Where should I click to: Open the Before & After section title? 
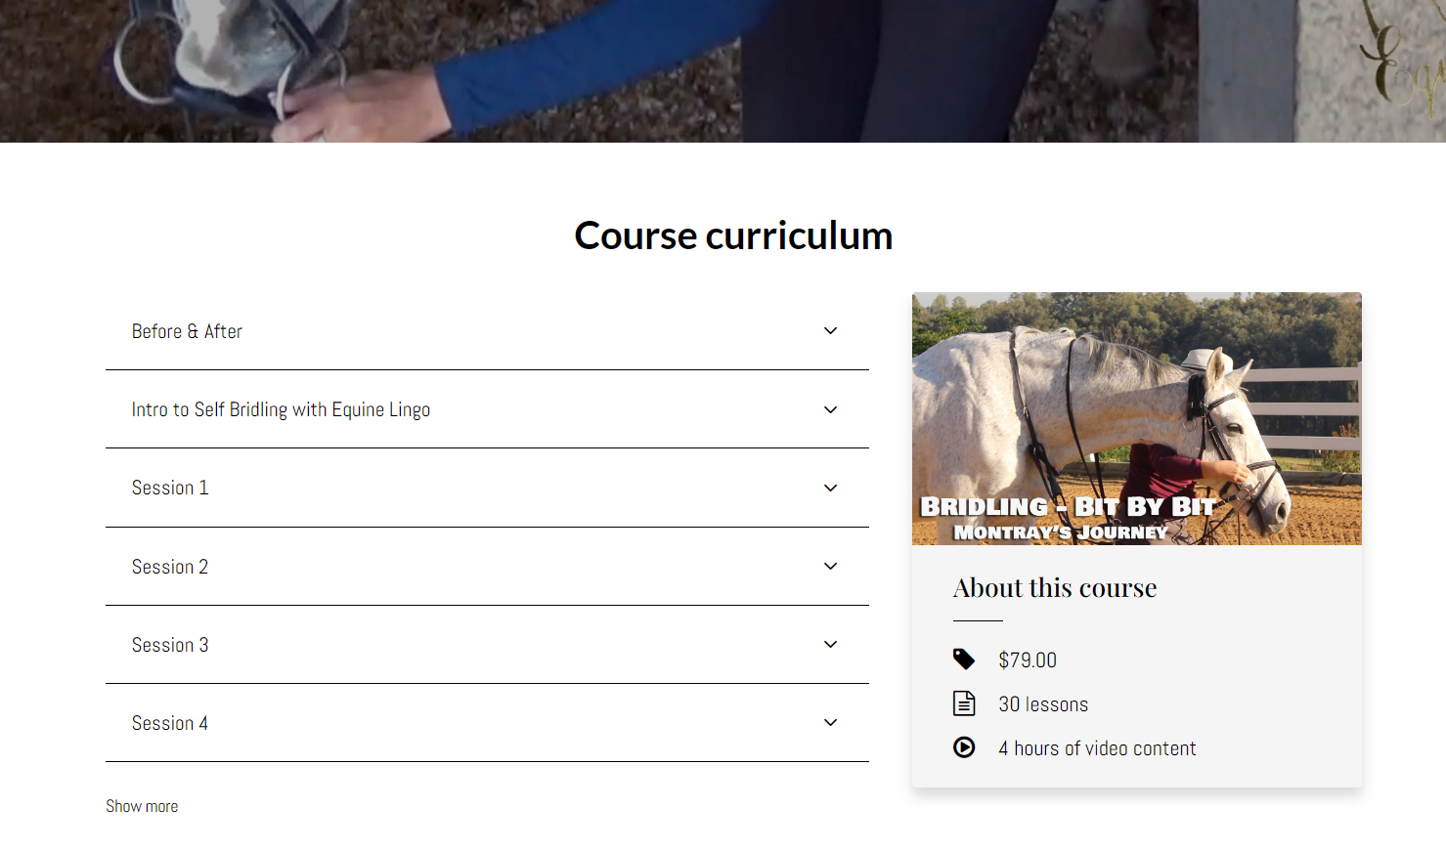point(187,331)
